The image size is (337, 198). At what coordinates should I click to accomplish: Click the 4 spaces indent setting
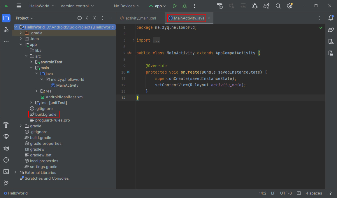click(x=314, y=193)
